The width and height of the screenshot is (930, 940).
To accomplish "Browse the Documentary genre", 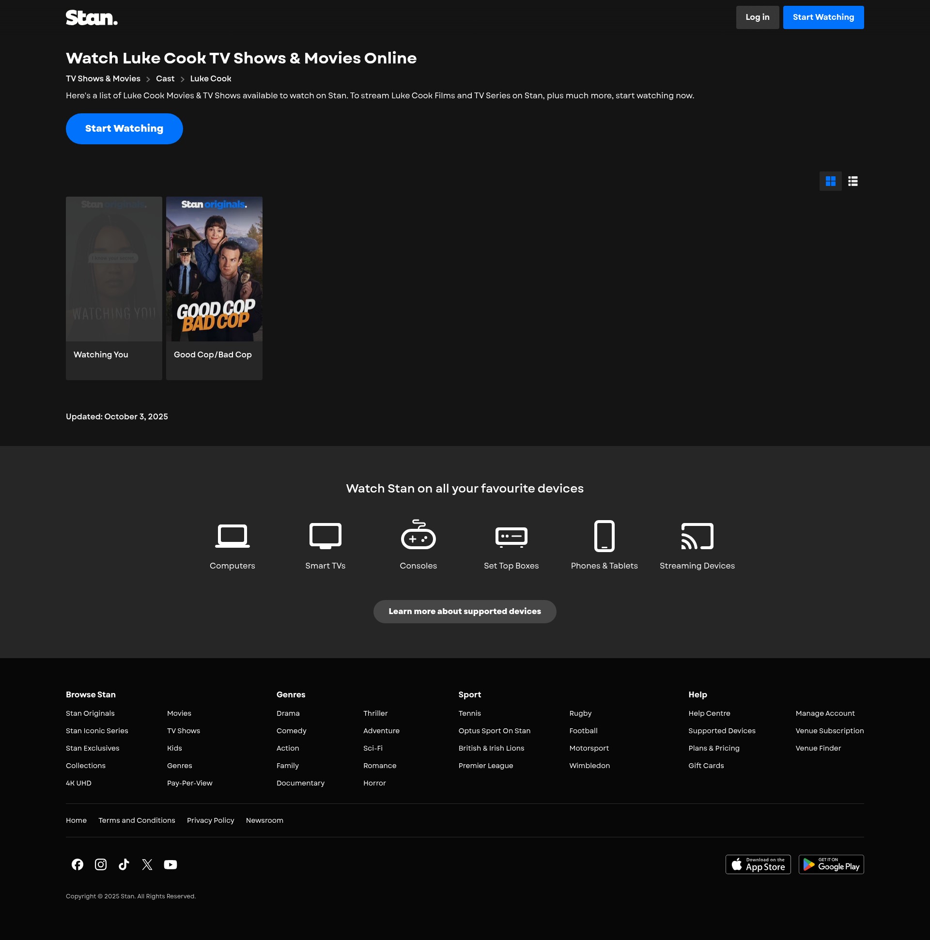I will coord(300,784).
